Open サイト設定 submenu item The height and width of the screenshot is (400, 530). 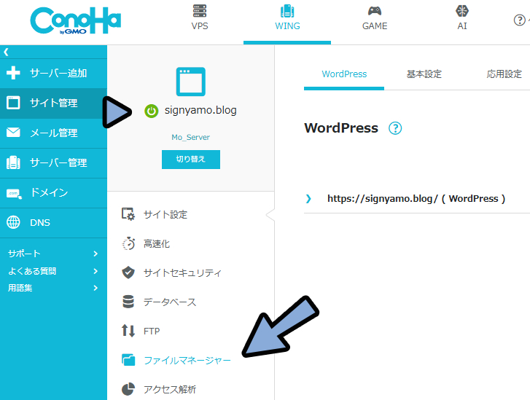(x=165, y=214)
